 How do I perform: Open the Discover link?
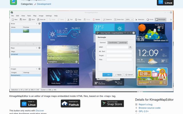click(40, 111)
